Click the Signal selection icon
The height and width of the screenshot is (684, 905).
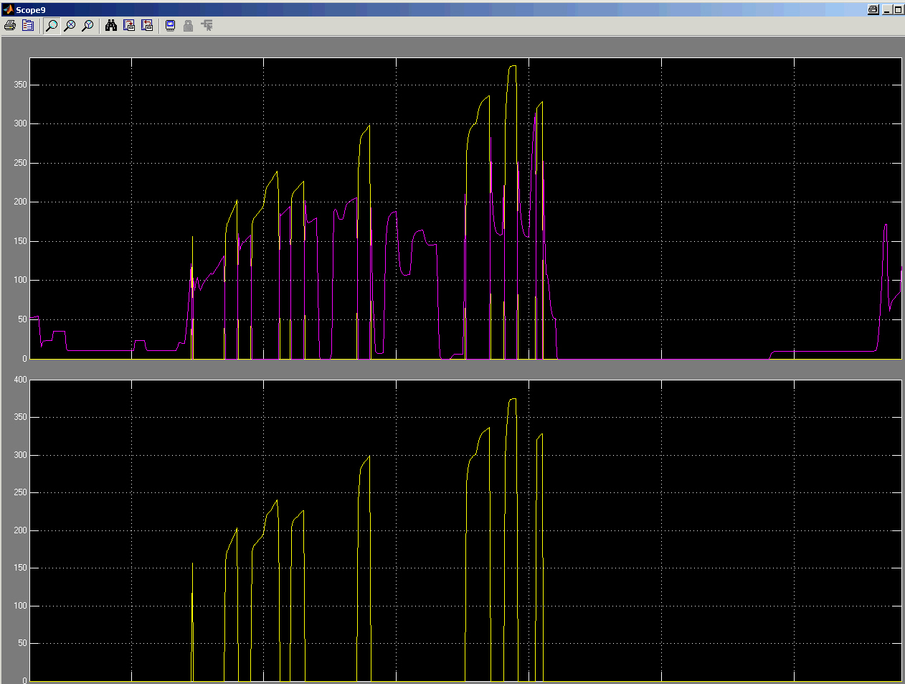pos(207,26)
